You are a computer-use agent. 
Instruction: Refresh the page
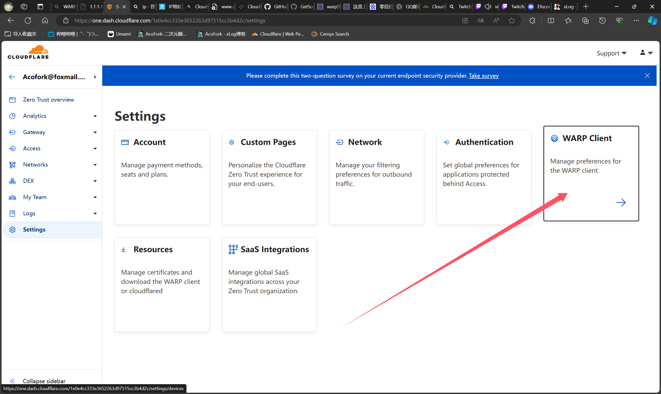(x=28, y=20)
